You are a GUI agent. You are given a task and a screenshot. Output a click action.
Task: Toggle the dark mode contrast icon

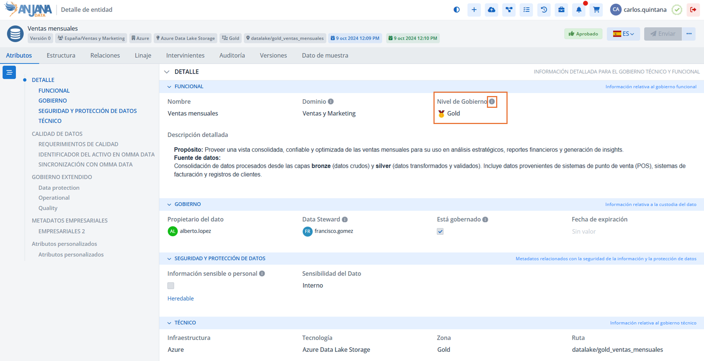pyautogui.click(x=456, y=10)
